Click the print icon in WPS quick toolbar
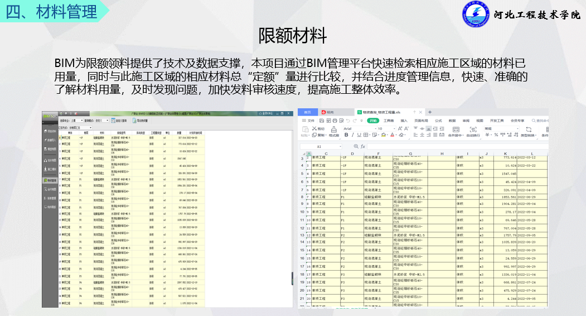The image size is (586, 316). 335,121
